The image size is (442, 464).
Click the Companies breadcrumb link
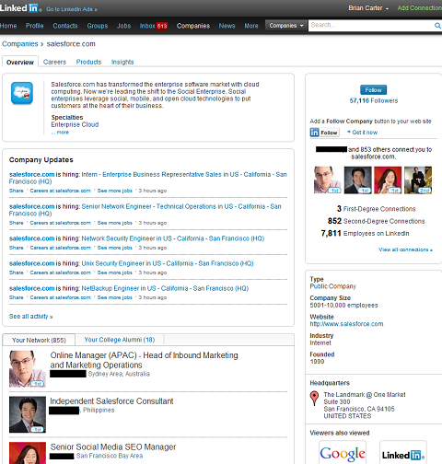[x=20, y=44]
